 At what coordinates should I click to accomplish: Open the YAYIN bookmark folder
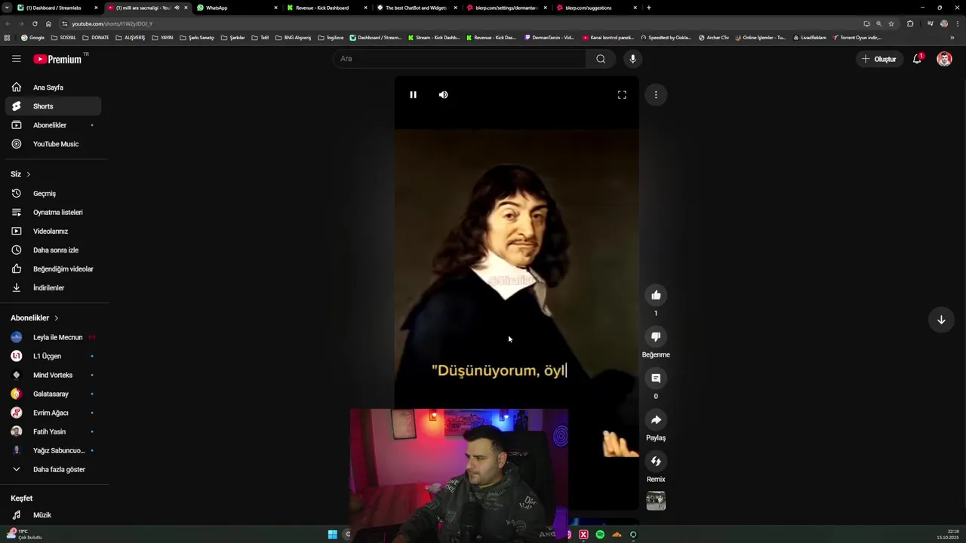pyautogui.click(x=162, y=38)
